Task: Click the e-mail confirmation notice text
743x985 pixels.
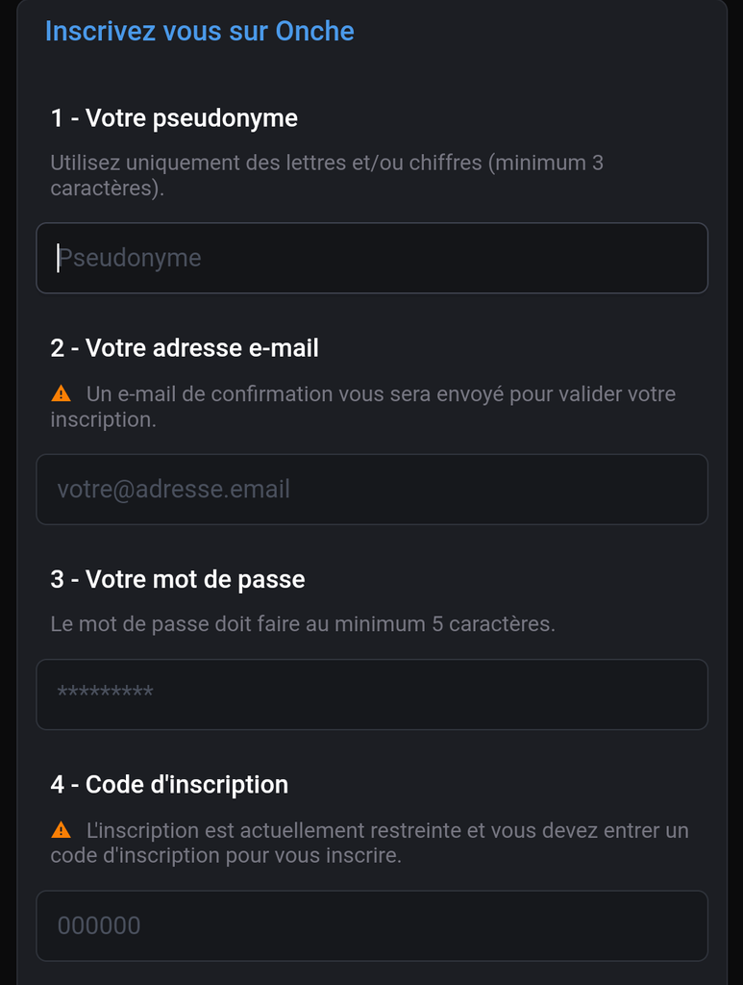Action: point(381,394)
